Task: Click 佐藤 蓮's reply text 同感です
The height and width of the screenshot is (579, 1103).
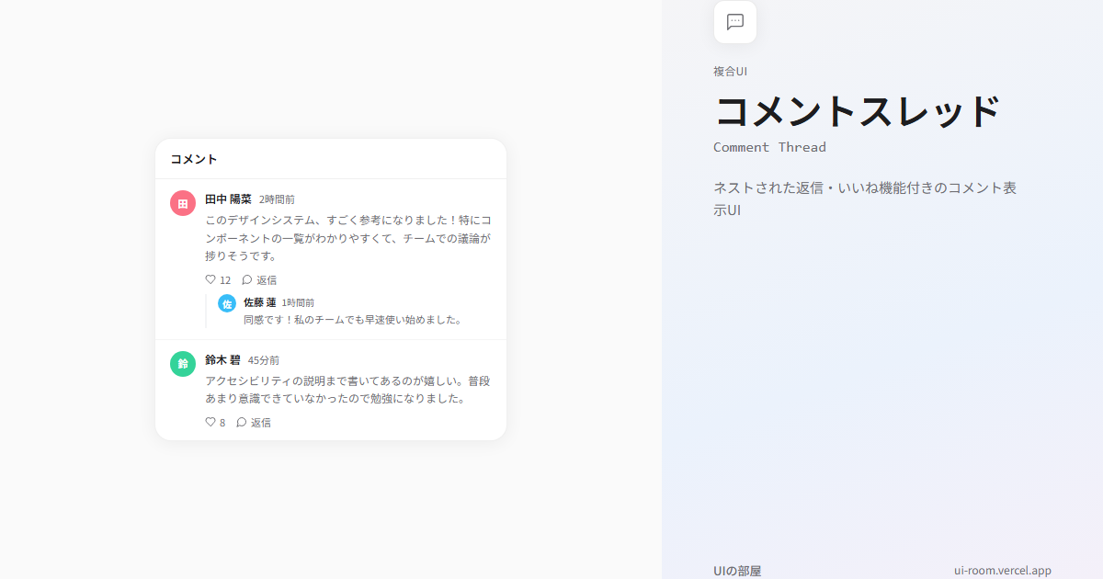Action: pos(354,320)
